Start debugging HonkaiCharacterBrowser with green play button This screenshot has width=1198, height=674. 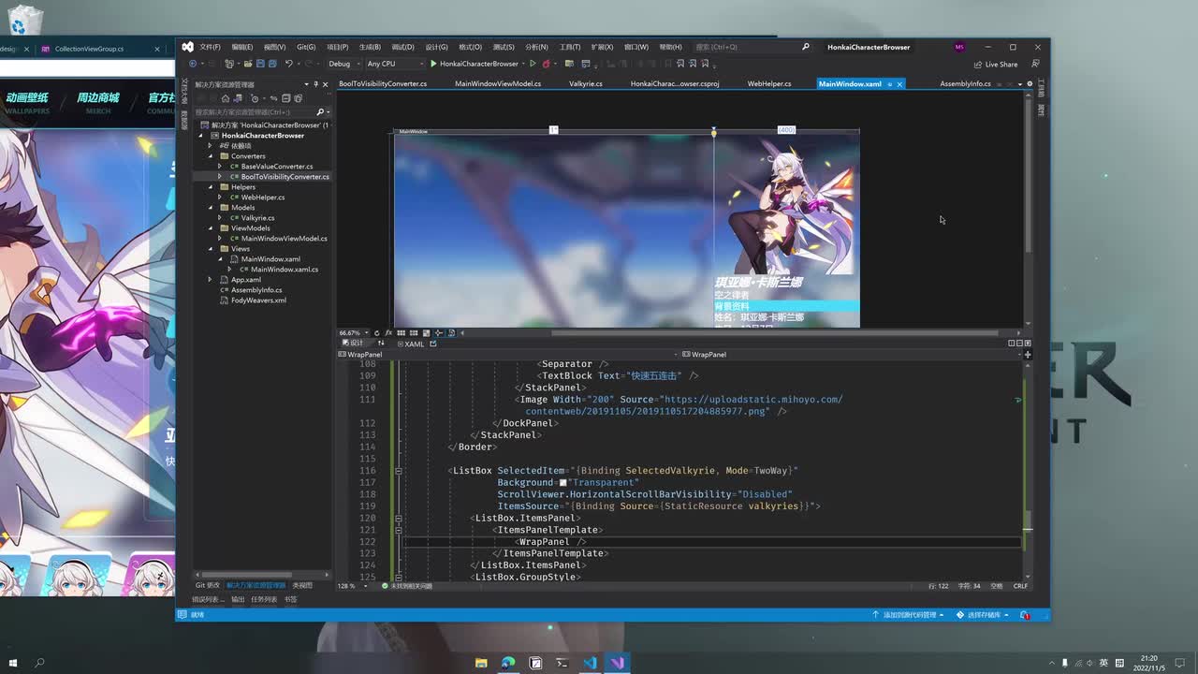[433, 64]
